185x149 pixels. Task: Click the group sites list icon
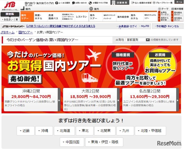click(x=154, y=3)
